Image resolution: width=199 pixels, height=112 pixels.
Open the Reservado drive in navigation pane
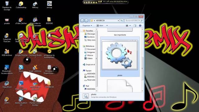pyautogui.click(x=90, y=80)
